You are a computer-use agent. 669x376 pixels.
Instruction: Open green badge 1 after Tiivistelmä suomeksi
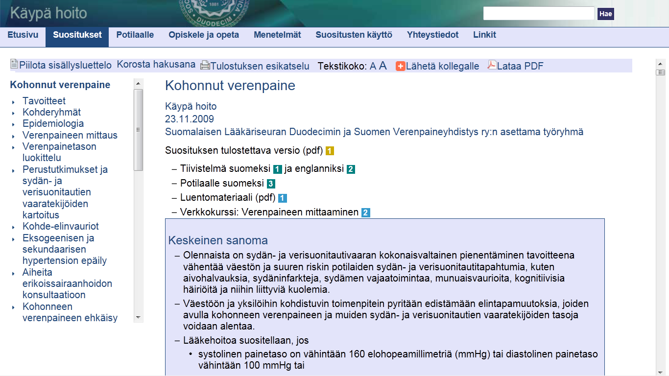click(277, 169)
